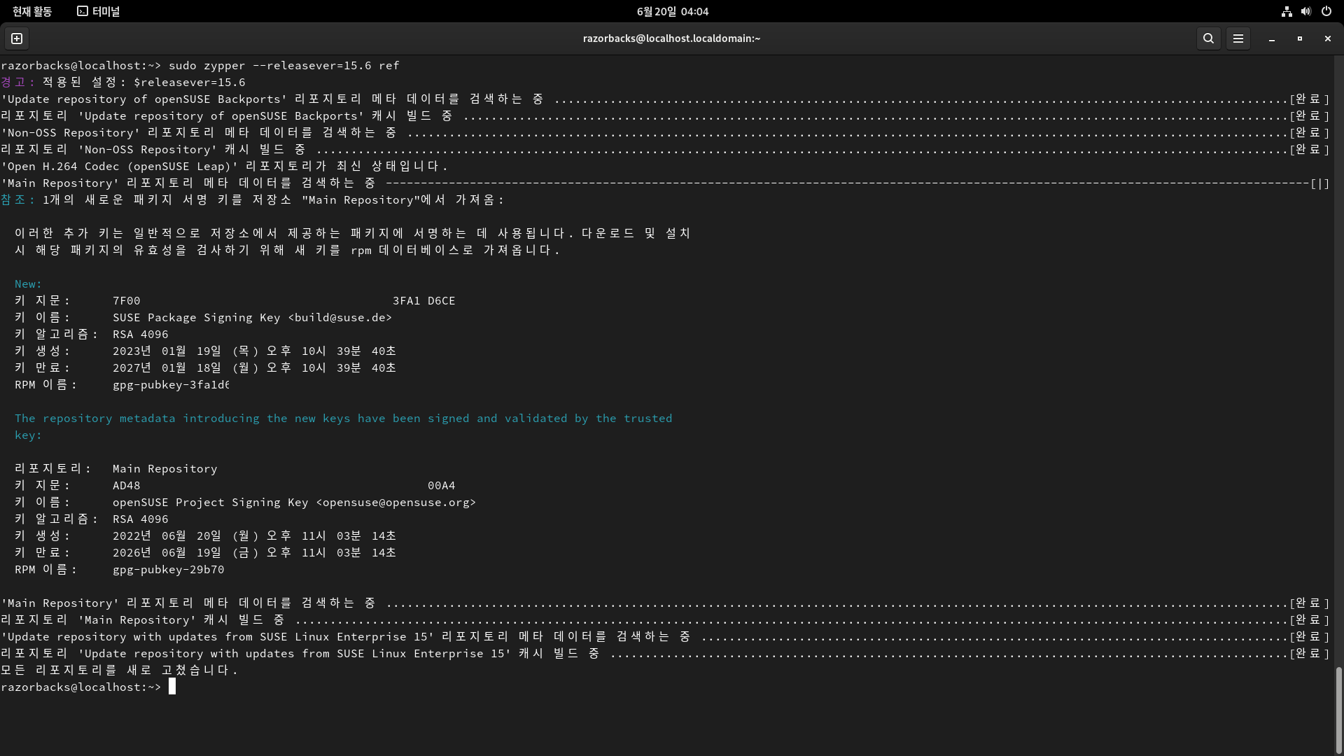Open the 현재 활동 activities overview
The width and height of the screenshot is (1344, 756).
(x=32, y=11)
